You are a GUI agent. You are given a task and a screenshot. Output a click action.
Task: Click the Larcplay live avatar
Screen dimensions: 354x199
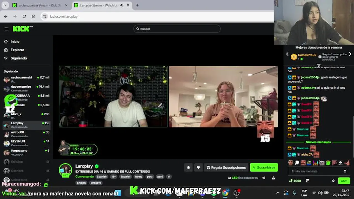[65, 170]
